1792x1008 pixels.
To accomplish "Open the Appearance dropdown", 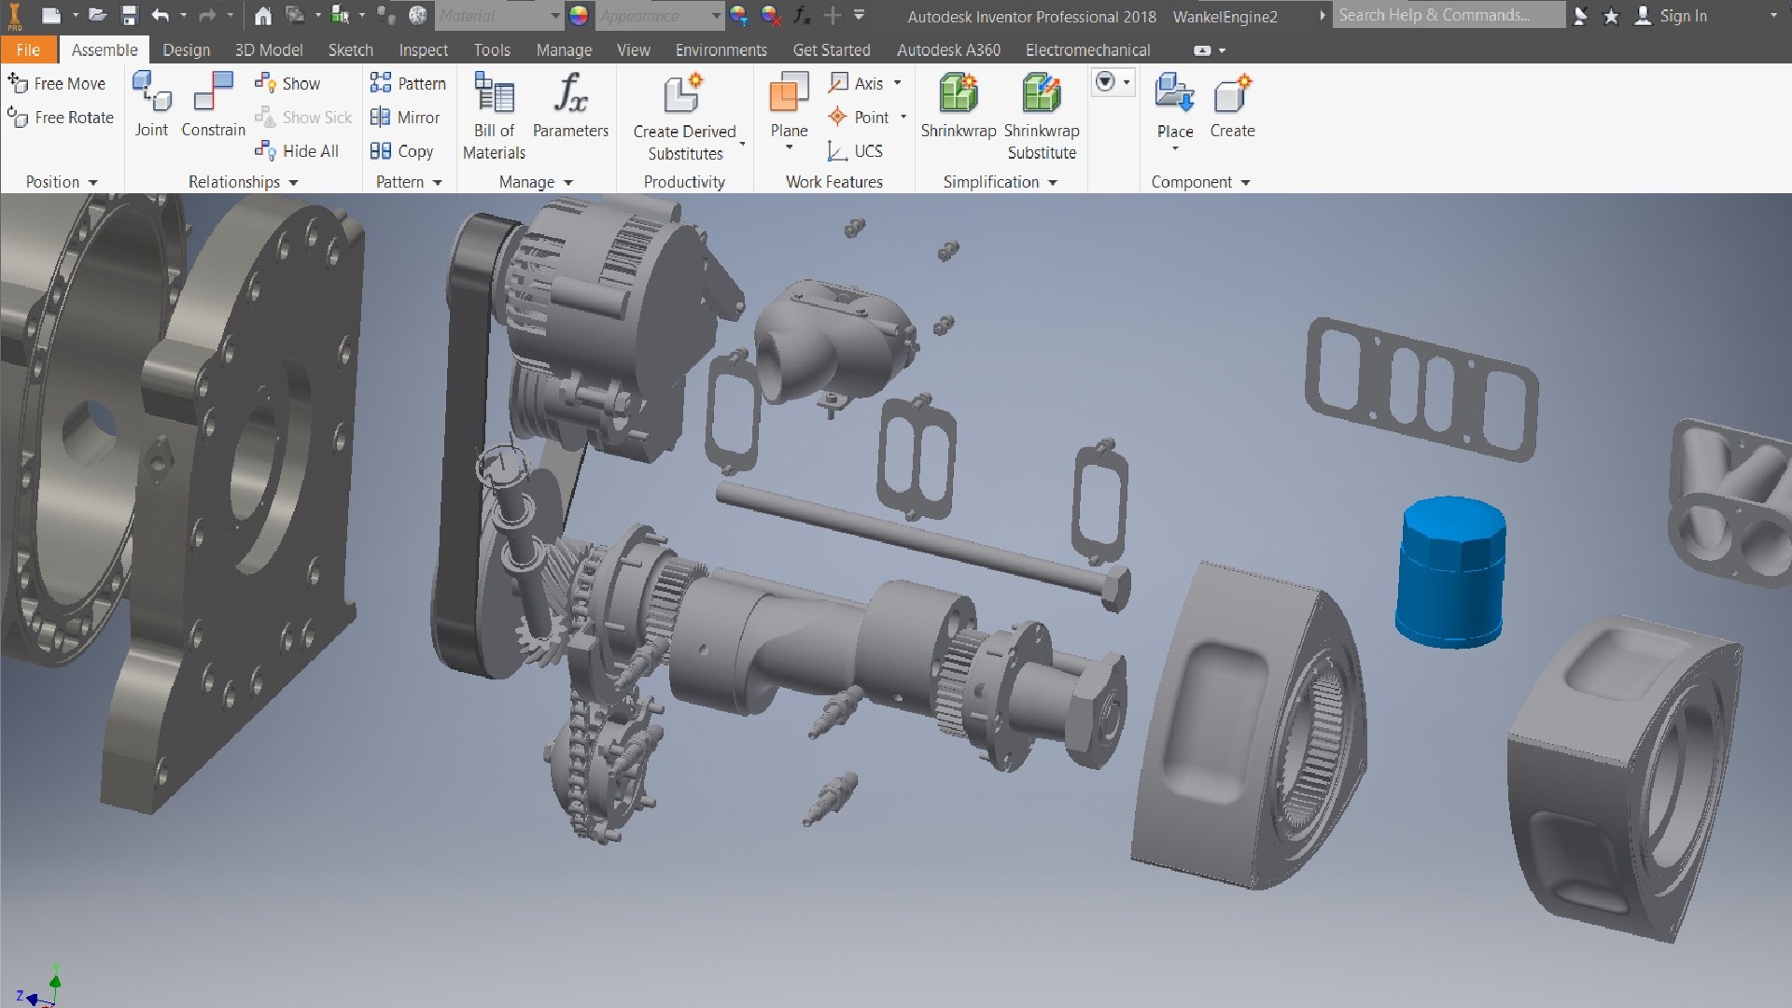I will tap(660, 15).
